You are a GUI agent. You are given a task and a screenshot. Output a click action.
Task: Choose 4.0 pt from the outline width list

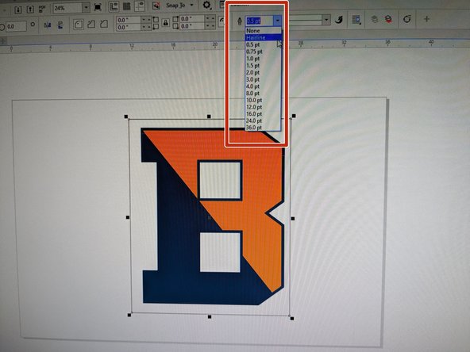(263, 86)
